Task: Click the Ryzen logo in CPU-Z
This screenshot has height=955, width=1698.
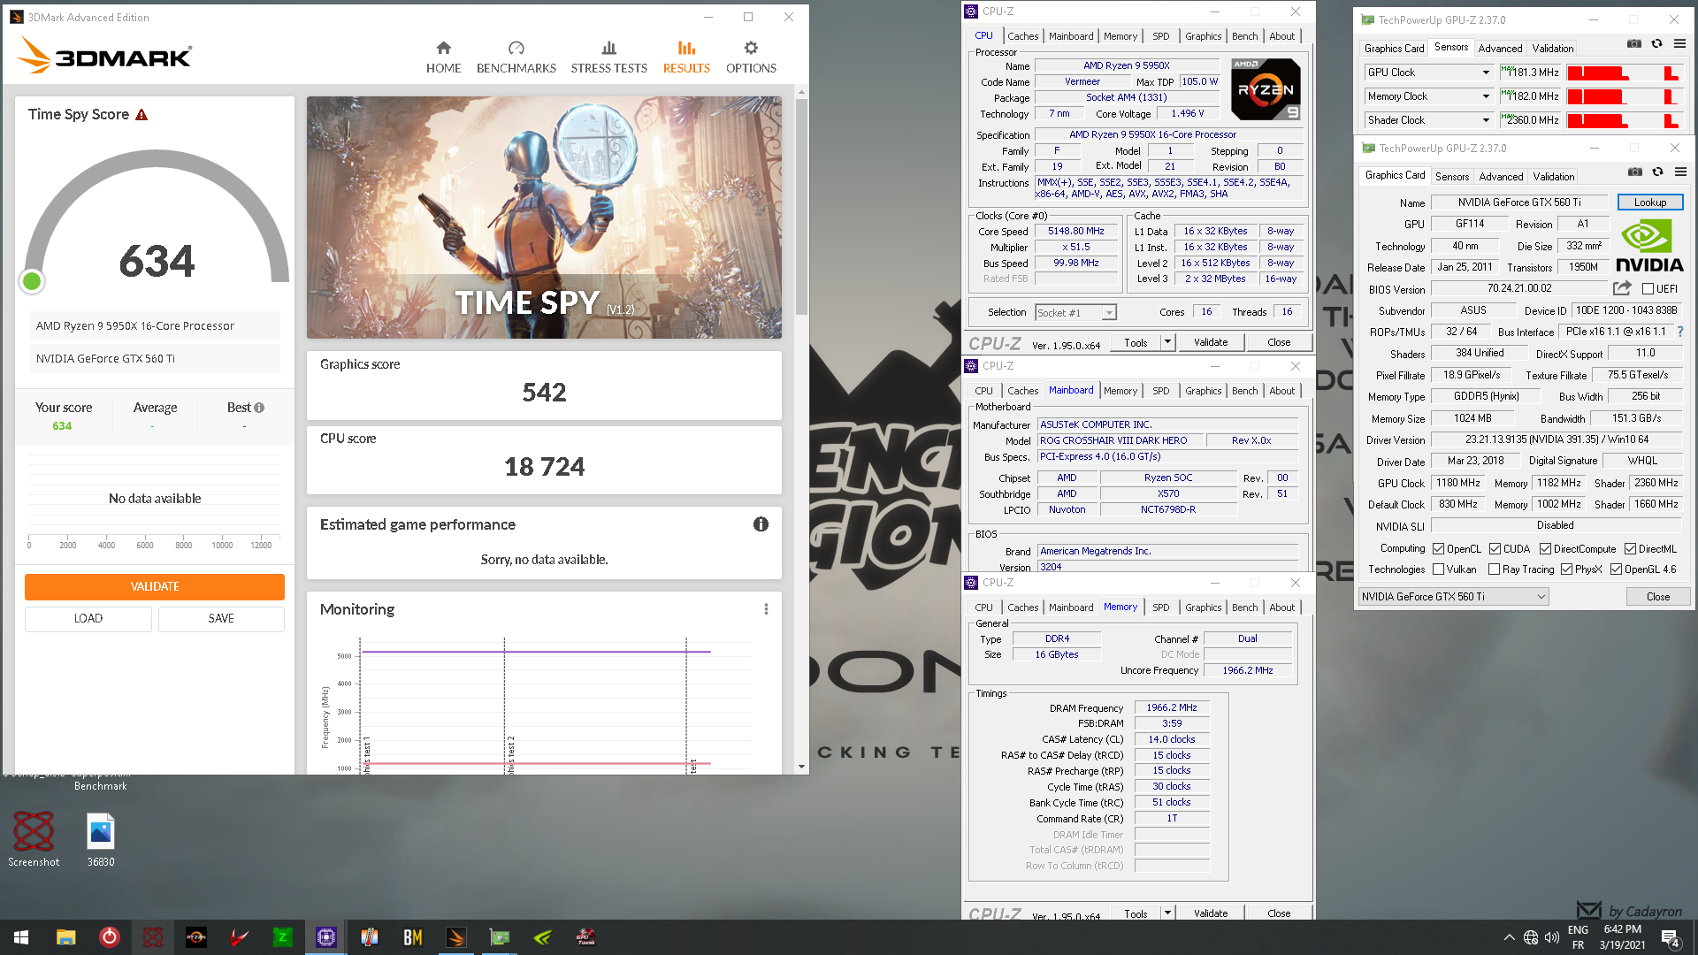Action: pos(1266,89)
